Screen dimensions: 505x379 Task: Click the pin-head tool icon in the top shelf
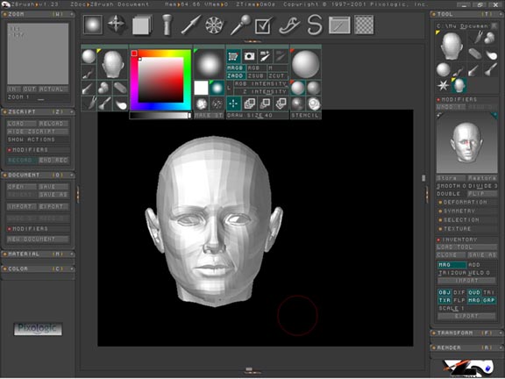pyautogui.click(x=240, y=25)
